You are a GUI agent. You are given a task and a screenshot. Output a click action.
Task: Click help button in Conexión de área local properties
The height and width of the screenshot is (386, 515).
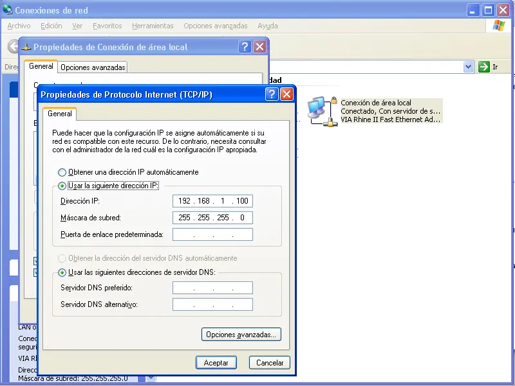[x=245, y=47]
